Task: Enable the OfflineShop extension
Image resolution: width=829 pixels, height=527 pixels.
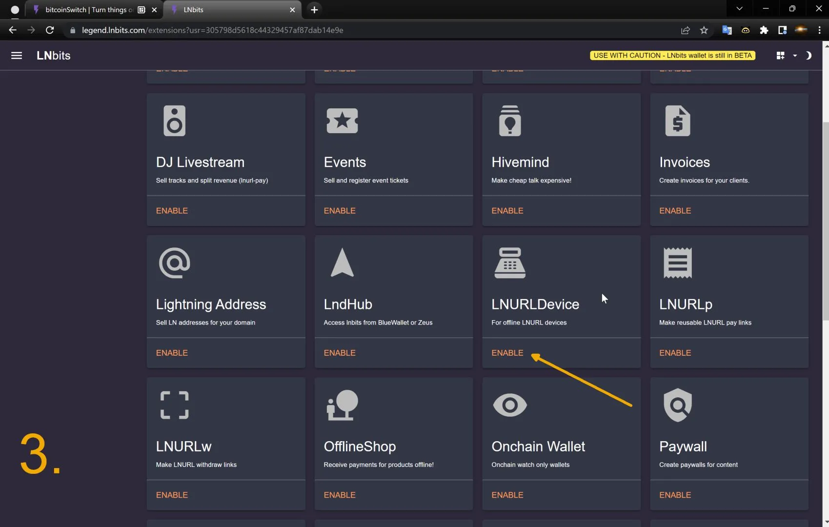Action: pos(340,495)
